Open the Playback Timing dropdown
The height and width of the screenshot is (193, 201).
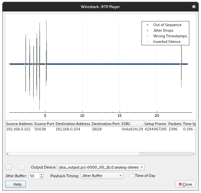(102, 176)
